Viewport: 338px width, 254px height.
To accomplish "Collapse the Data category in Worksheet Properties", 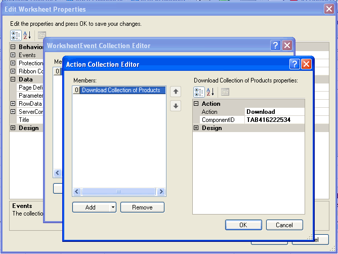I will 13,79.
